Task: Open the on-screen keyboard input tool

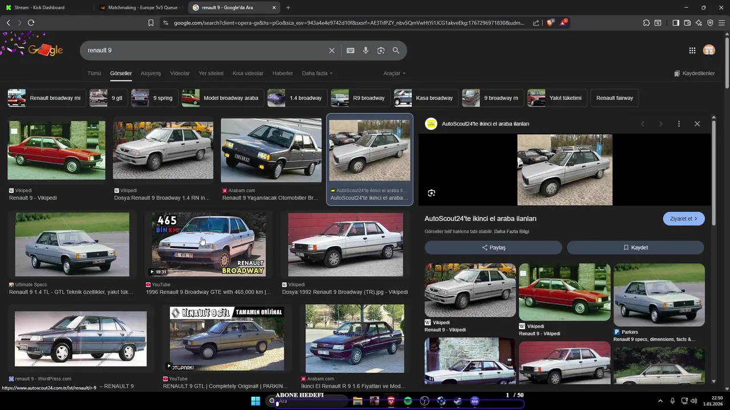Action: click(x=351, y=50)
